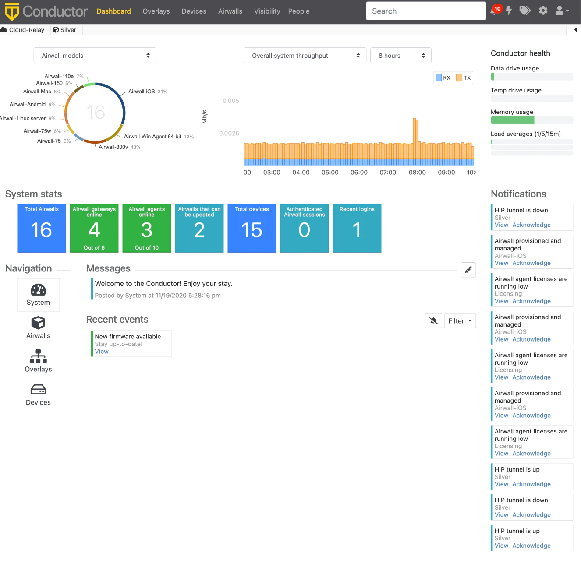Click the New firmware available title

coord(128,337)
